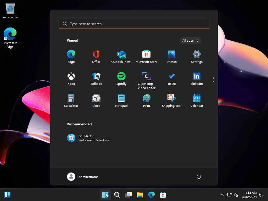Viewport: 268px width, 201px height.
Task: Open Task View on the taskbar
Action: pyautogui.click(x=129, y=195)
